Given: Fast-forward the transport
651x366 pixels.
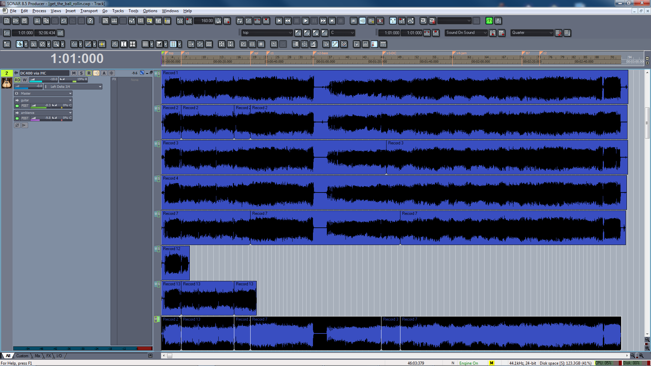Looking at the screenshot, I should [323, 21].
